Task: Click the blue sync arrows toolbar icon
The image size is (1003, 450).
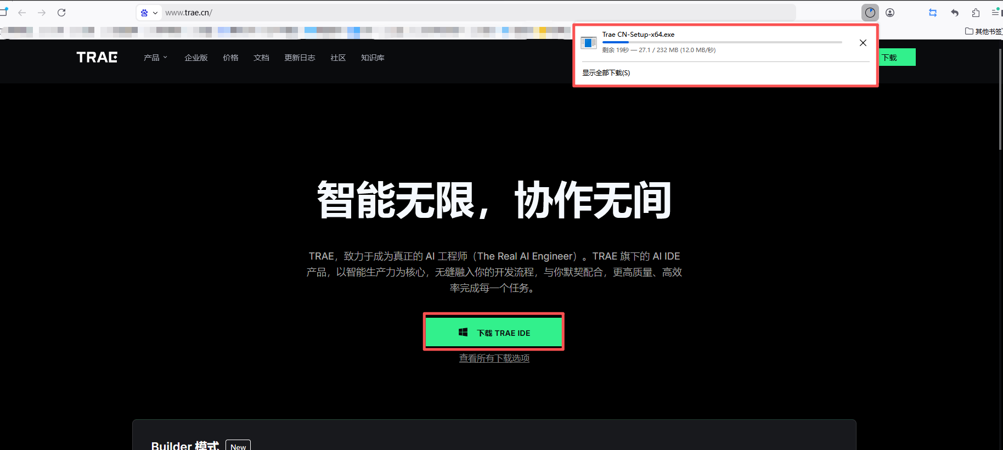Action: (933, 13)
